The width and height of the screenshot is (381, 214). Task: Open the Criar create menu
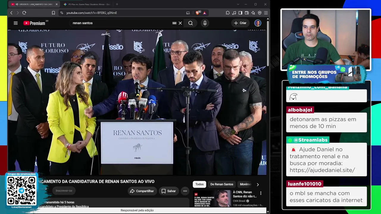(x=240, y=23)
